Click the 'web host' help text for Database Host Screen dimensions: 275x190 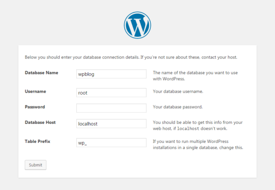tap(198, 125)
